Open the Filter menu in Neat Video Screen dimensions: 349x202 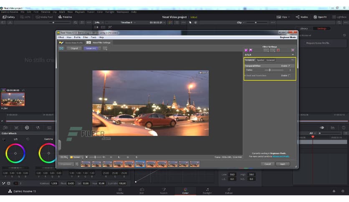pos(86,38)
